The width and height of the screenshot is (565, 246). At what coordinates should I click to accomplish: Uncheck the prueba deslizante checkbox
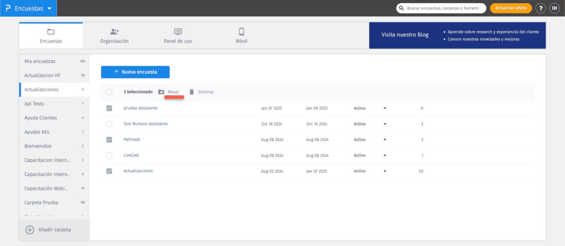[109, 108]
